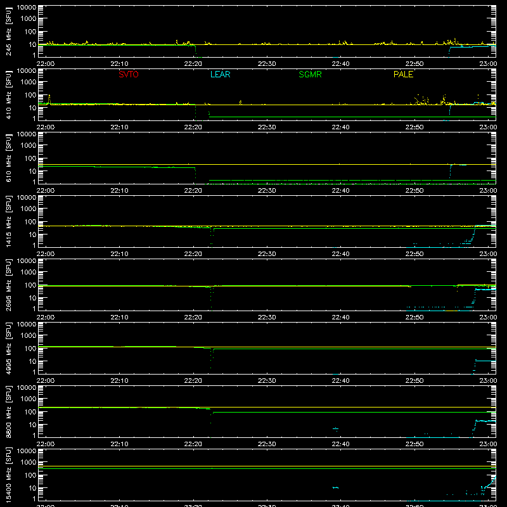Click the 22:20 time label below the 410 MHz plot
This screenshot has height=507, width=507.
193,127
